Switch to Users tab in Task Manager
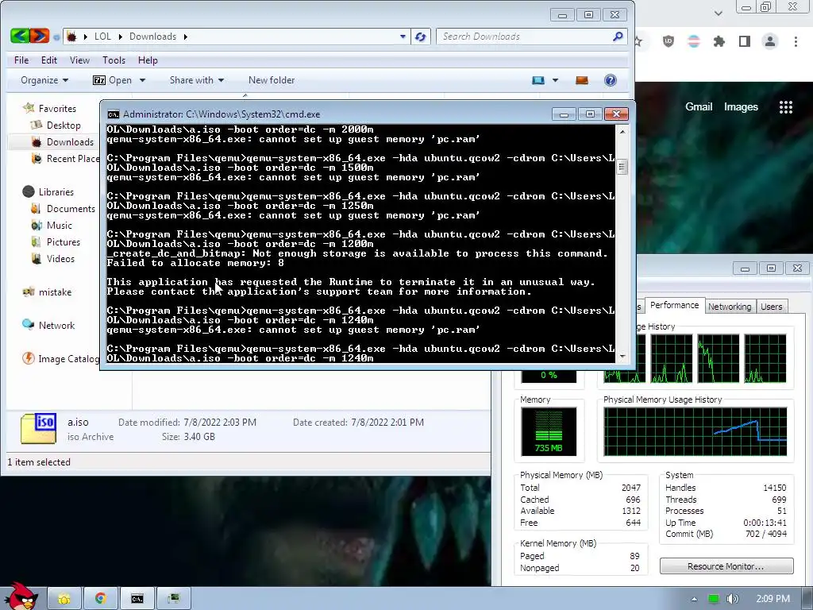Screen dimensions: 813x610 [771, 307]
